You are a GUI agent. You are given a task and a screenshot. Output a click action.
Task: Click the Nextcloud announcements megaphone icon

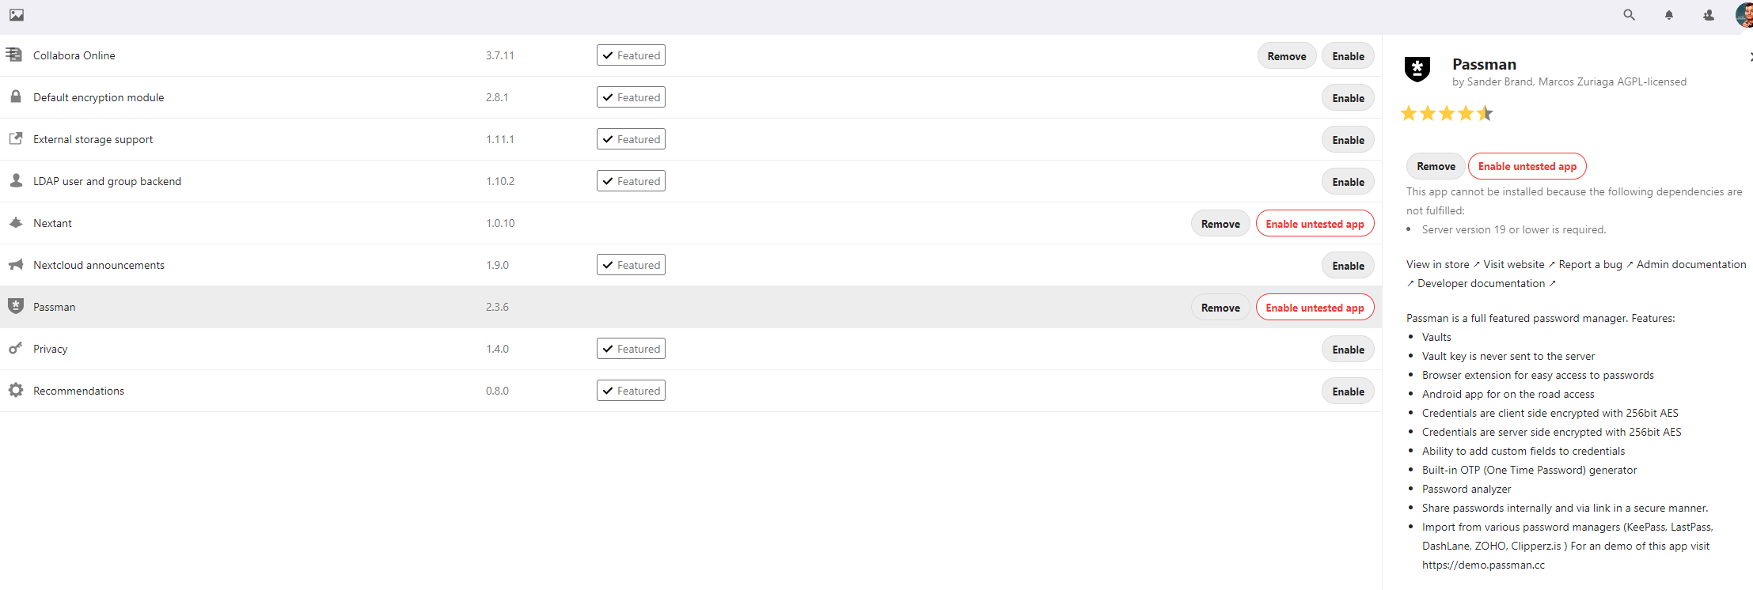15,263
